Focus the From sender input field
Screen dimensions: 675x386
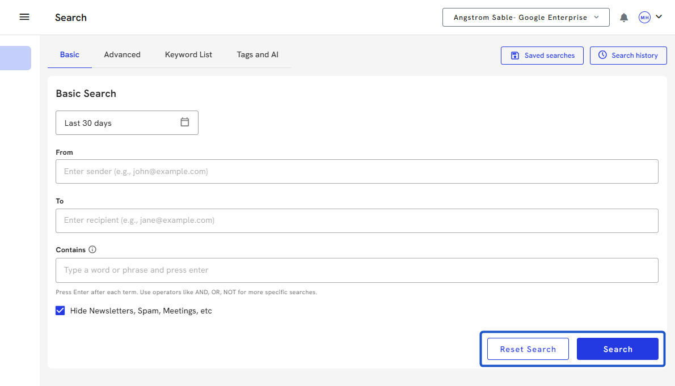pyautogui.click(x=356, y=171)
